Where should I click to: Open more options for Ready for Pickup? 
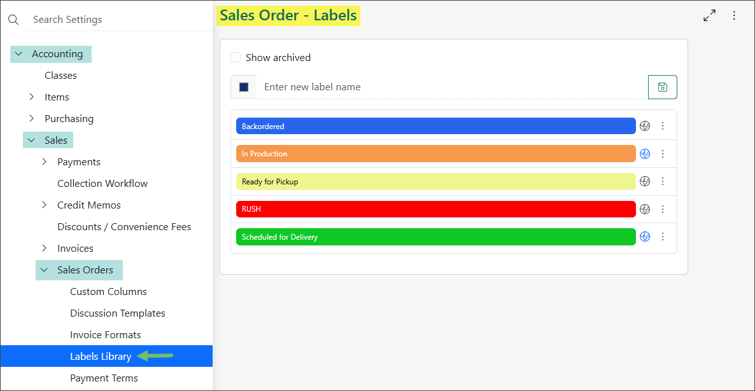click(663, 181)
